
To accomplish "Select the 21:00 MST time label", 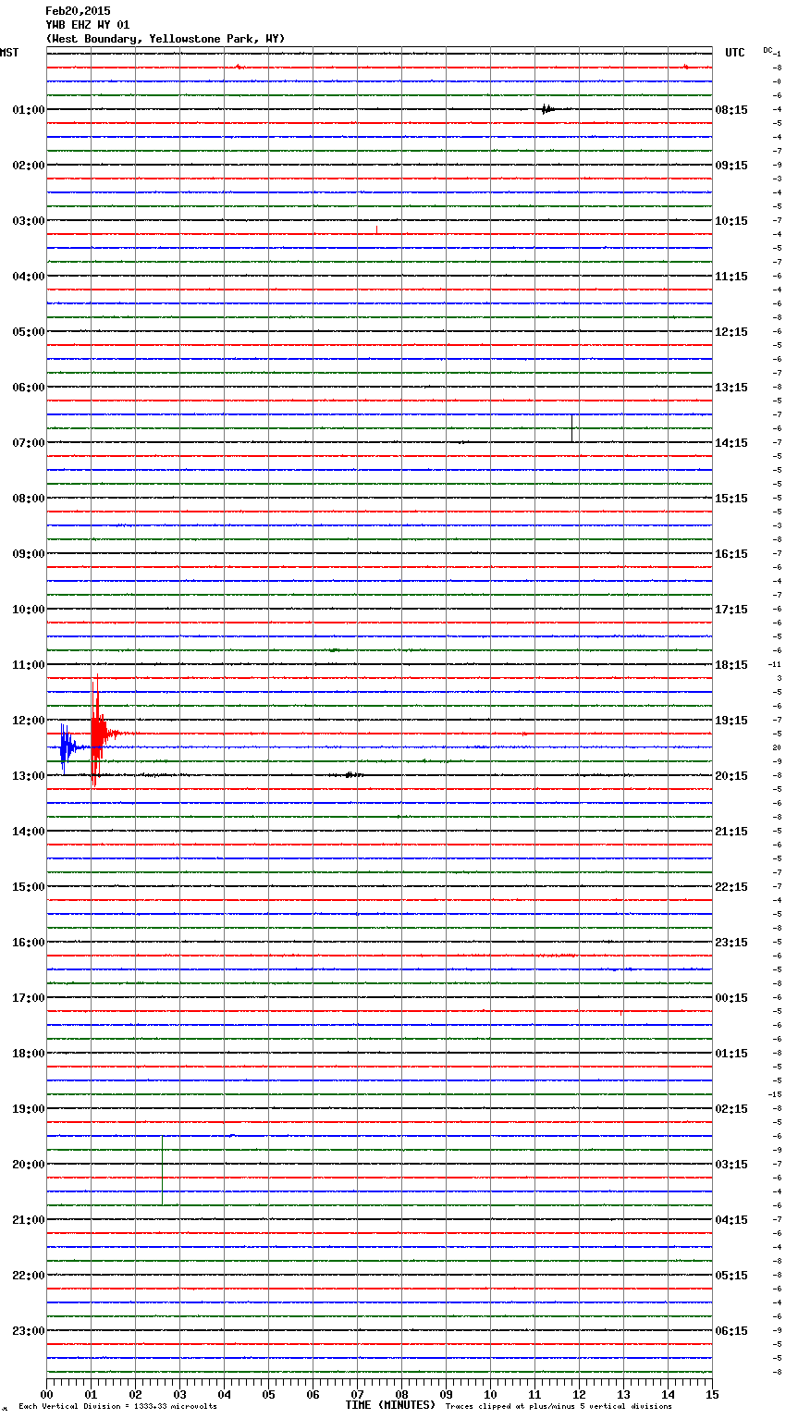I will click(x=28, y=1220).
